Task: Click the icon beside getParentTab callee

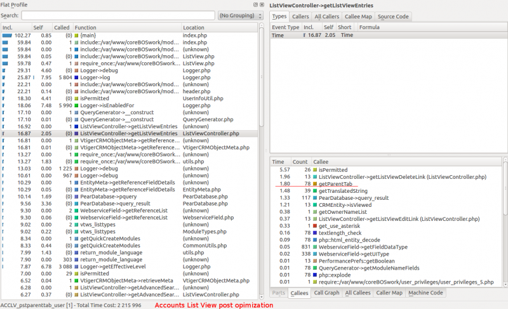Action: [315, 184]
